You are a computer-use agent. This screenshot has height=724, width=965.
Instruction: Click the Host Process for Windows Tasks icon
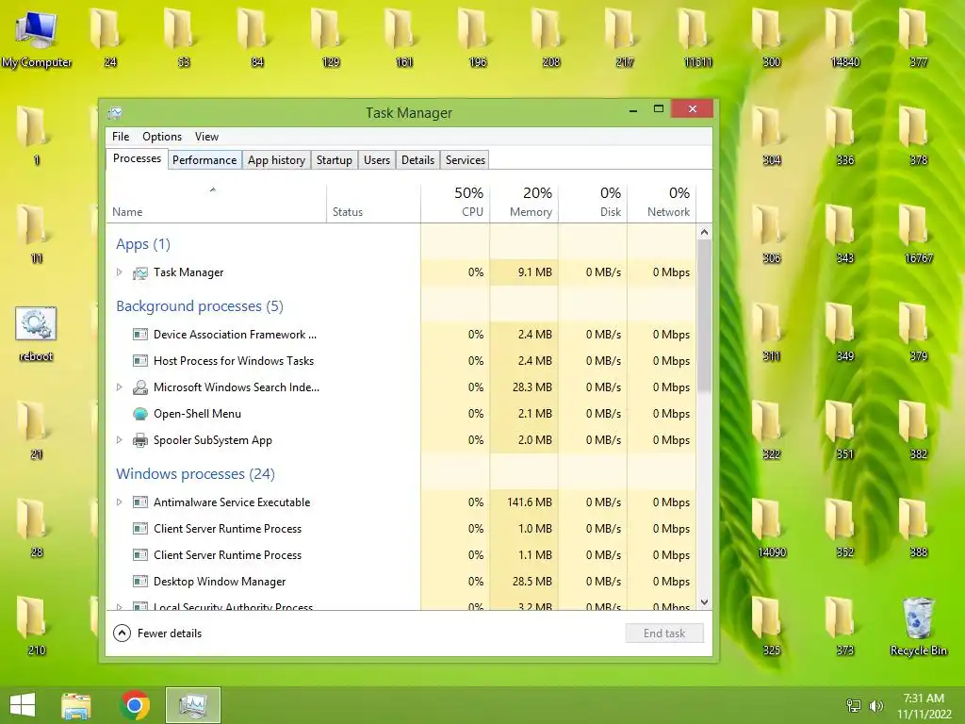click(x=140, y=361)
